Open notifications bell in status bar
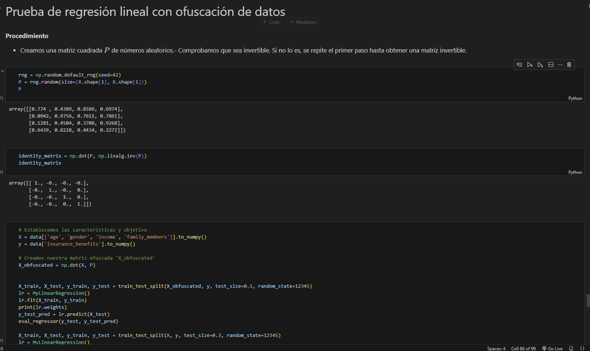The image size is (590, 351). 571,348
